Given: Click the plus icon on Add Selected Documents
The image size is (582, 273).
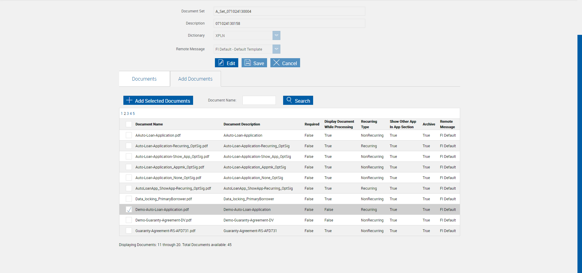Looking at the screenshot, I should pos(129,100).
